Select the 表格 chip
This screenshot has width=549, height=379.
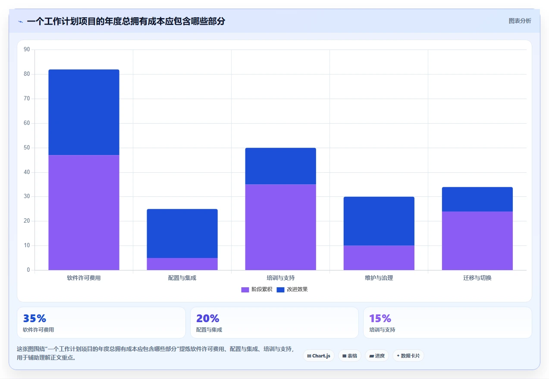[350, 356]
